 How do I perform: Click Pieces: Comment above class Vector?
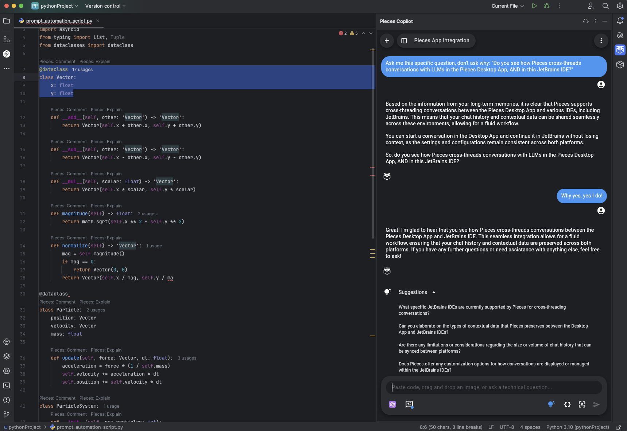(x=57, y=62)
